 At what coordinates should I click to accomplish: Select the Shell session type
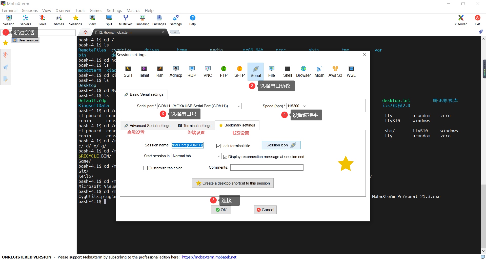click(x=288, y=72)
